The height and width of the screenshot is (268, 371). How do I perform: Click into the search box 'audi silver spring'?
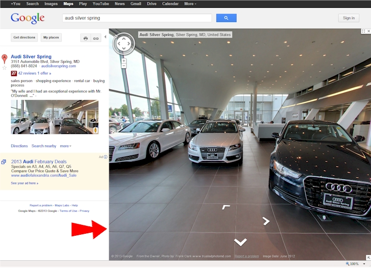137,18
